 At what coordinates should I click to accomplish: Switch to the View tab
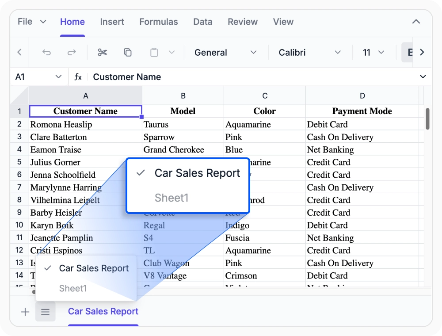coord(283,22)
